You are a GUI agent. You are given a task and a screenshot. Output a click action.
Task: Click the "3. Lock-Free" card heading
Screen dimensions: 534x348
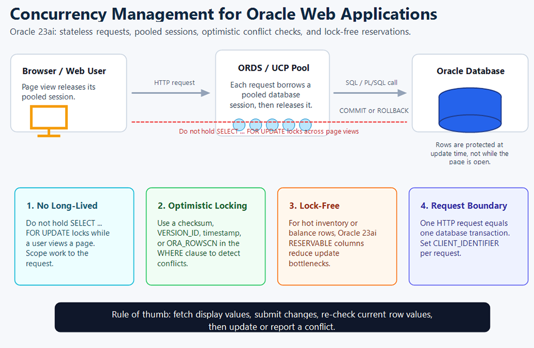(314, 205)
